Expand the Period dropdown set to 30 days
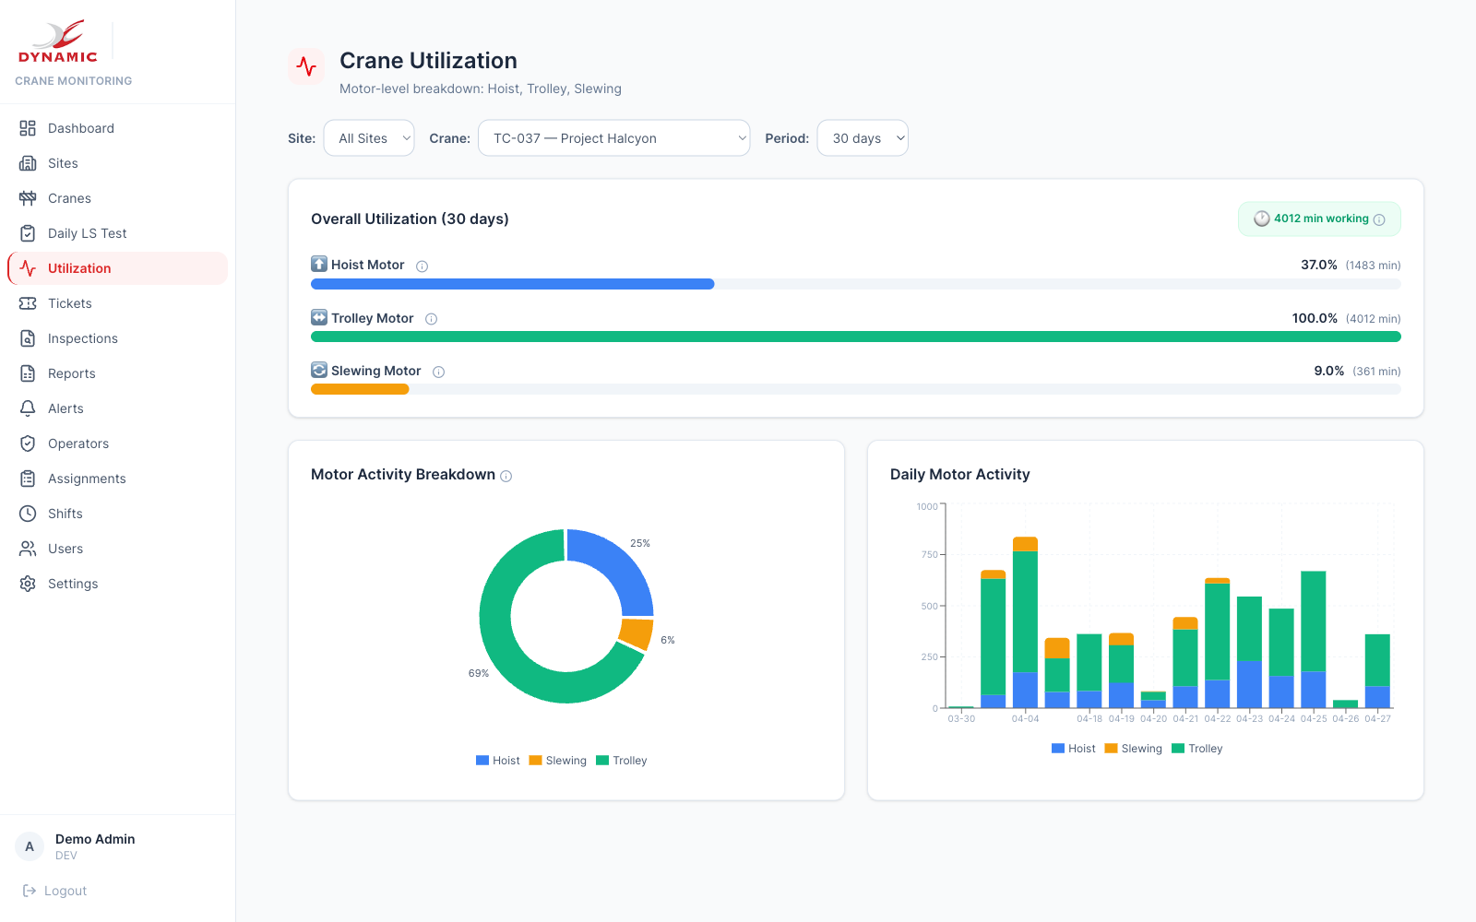The height and width of the screenshot is (922, 1476). (862, 137)
